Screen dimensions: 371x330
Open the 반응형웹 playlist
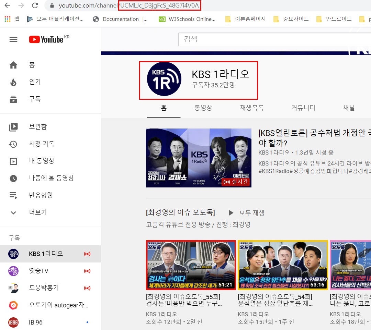(x=50, y=195)
